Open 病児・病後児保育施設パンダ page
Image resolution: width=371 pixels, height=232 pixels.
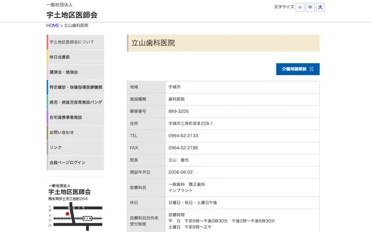(x=75, y=103)
